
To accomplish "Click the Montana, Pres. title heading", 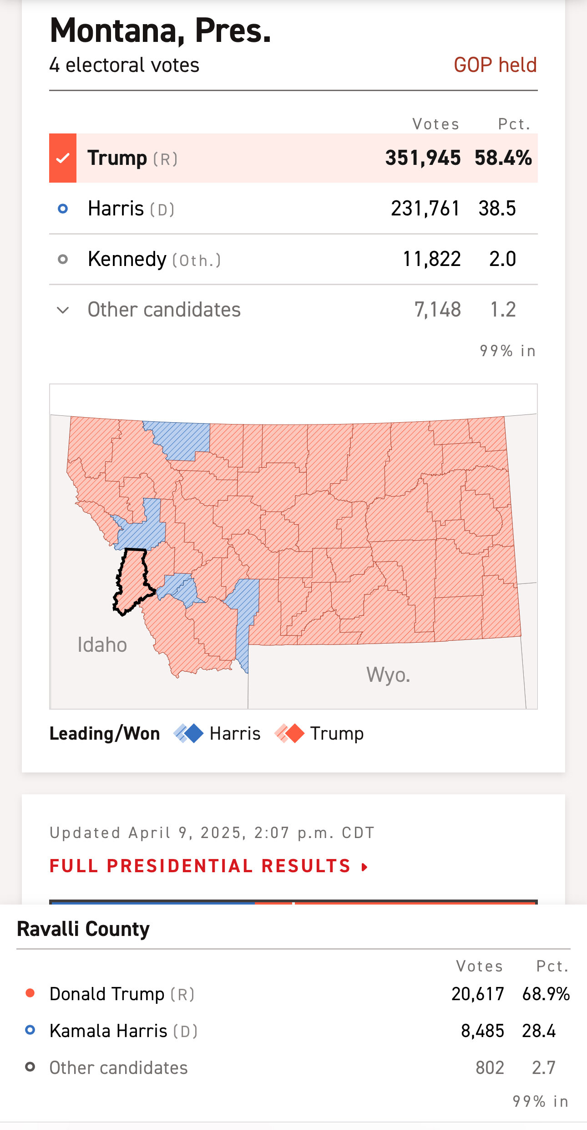I will coord(160,31).
